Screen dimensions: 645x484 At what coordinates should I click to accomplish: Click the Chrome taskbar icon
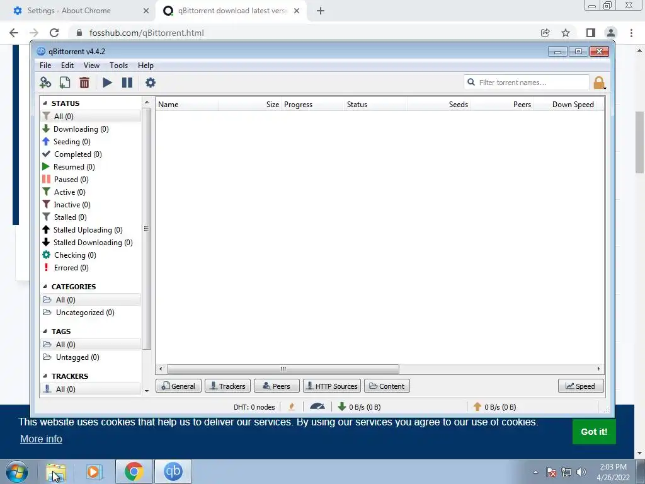tap(134, 471)
